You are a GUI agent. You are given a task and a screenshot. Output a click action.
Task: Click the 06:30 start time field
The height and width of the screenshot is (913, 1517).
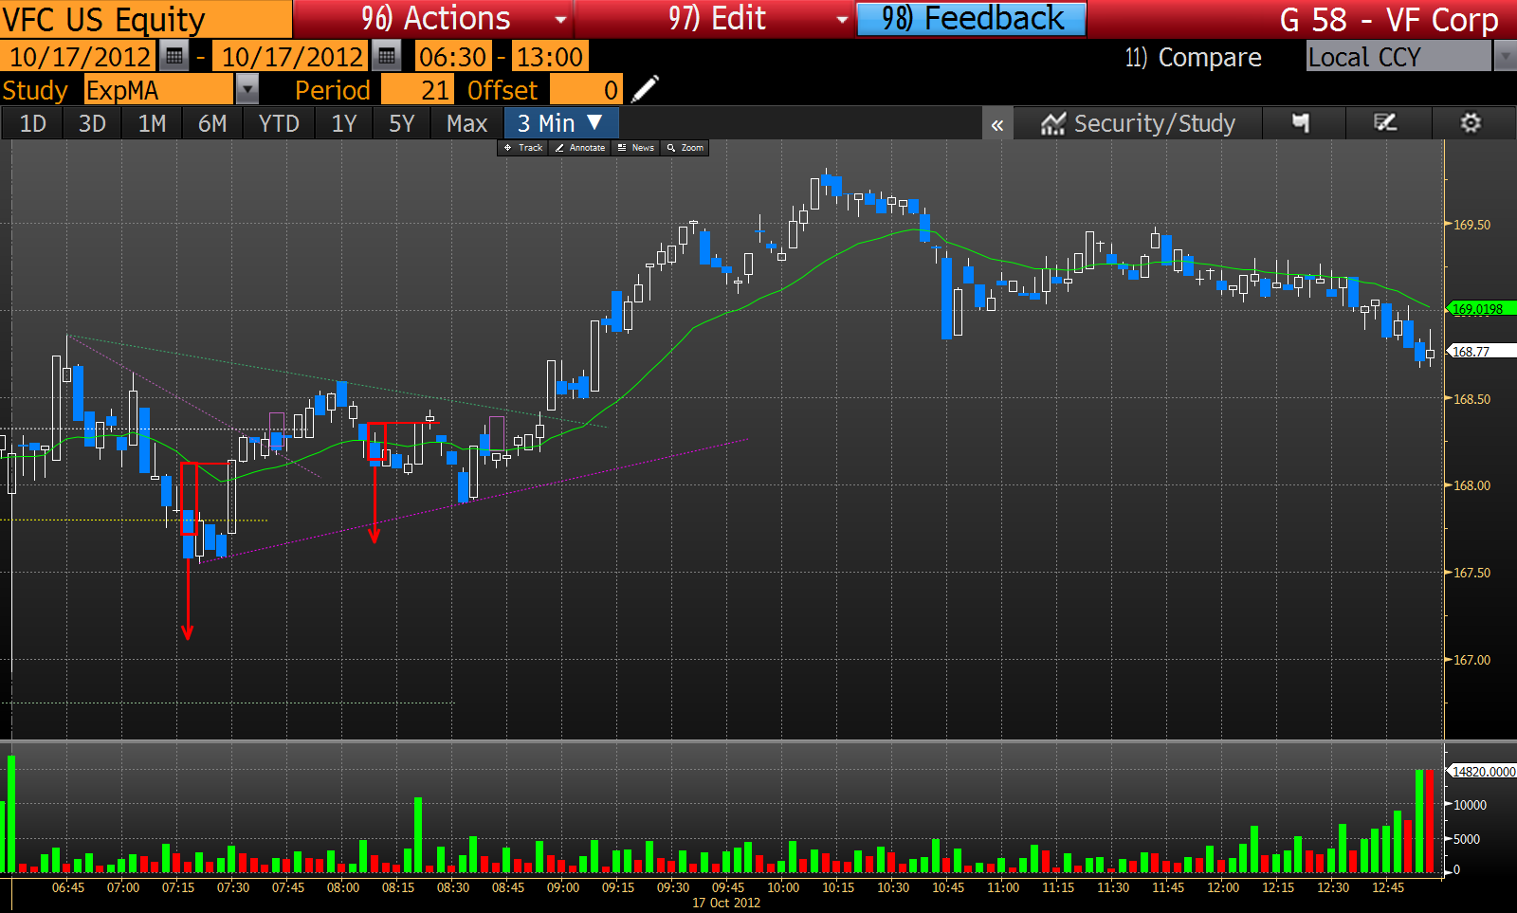click(x=453, y=57)
